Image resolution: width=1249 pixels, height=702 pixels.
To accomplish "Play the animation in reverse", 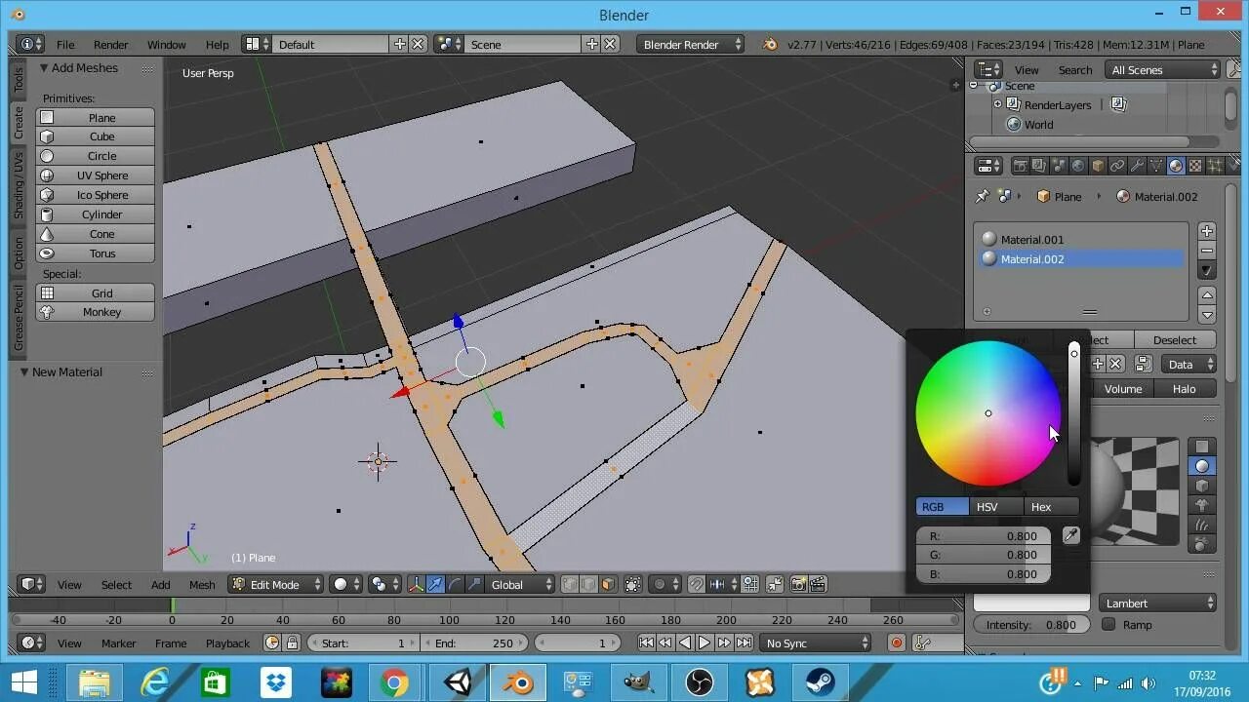I will (x=685, y=643).
